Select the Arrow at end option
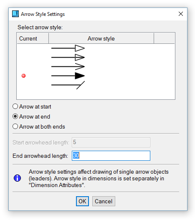 (x=31, y=116)
